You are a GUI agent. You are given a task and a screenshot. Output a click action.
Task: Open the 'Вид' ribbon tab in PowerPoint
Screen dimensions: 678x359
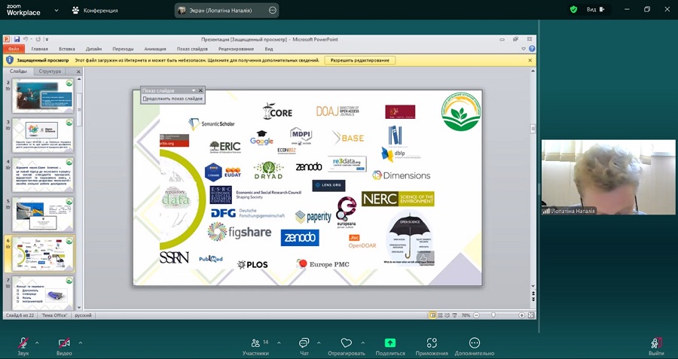pyautogui.click(x=268, y=49)
